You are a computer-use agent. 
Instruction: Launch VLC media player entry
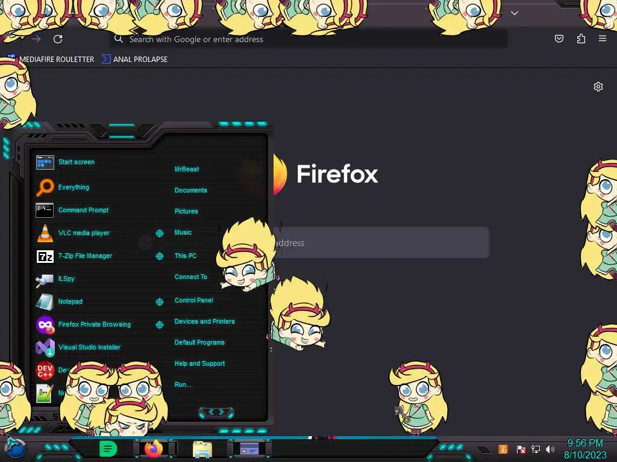pos(84,233)
